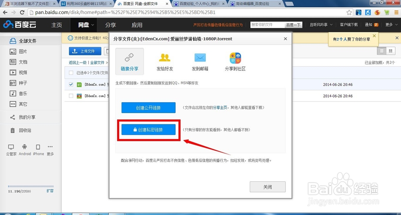The image size is (401, 215).
Task: Click the first file's 2014-06-26 20:46 date
Action: [x=338, y=84]
